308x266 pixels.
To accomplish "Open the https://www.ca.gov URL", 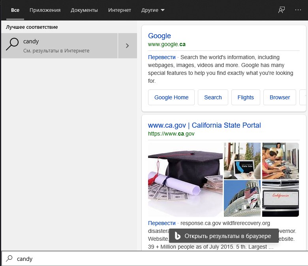I will pos(171,134).
